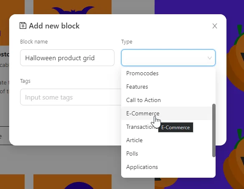Click the Type field label
244x189 pixels.
pos(127,42)
